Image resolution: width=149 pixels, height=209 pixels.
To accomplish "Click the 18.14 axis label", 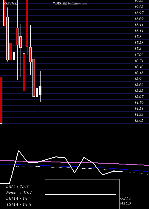I will [x=139, y=31].
